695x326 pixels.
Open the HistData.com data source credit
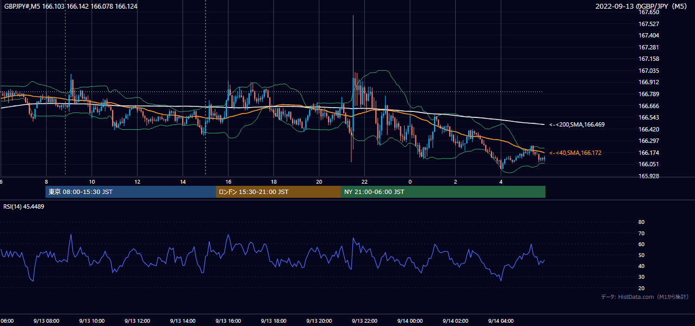(x=645, y=297)
